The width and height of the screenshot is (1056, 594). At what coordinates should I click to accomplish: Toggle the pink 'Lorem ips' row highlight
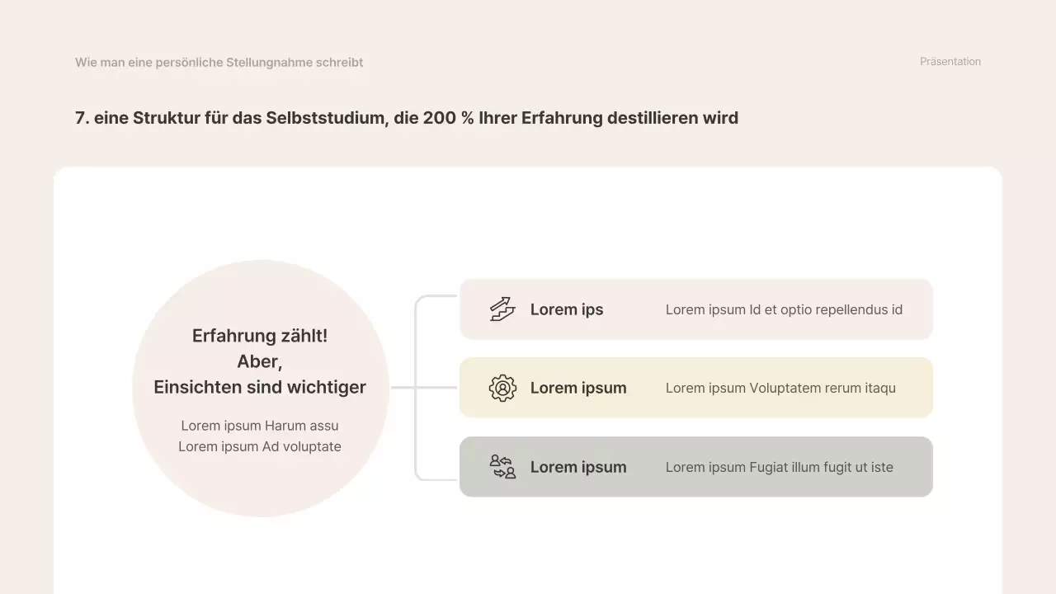pyautogui.click(x=695, y=309)
